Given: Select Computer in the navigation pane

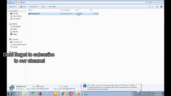Looking at the screenshot, I should click(15, 39).
